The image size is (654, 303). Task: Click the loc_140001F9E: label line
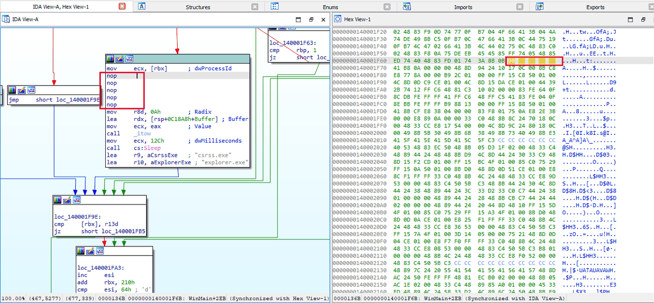point(77,217)
